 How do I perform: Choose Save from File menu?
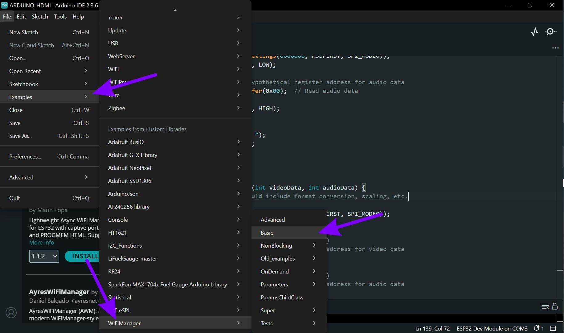49,123
